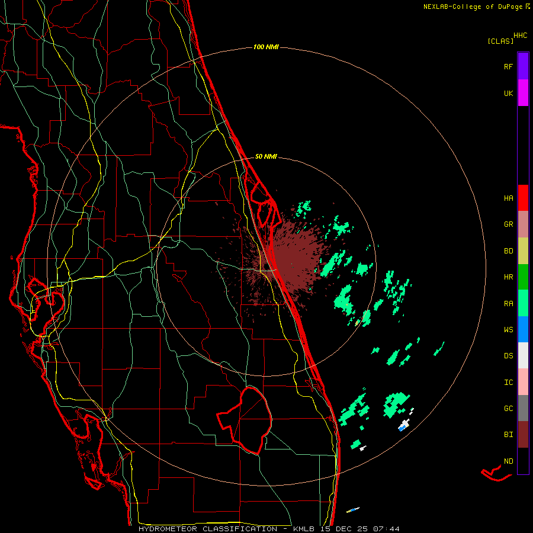Click the BD legend label
Screen dimensions: 533x533
tap(508, 251)
